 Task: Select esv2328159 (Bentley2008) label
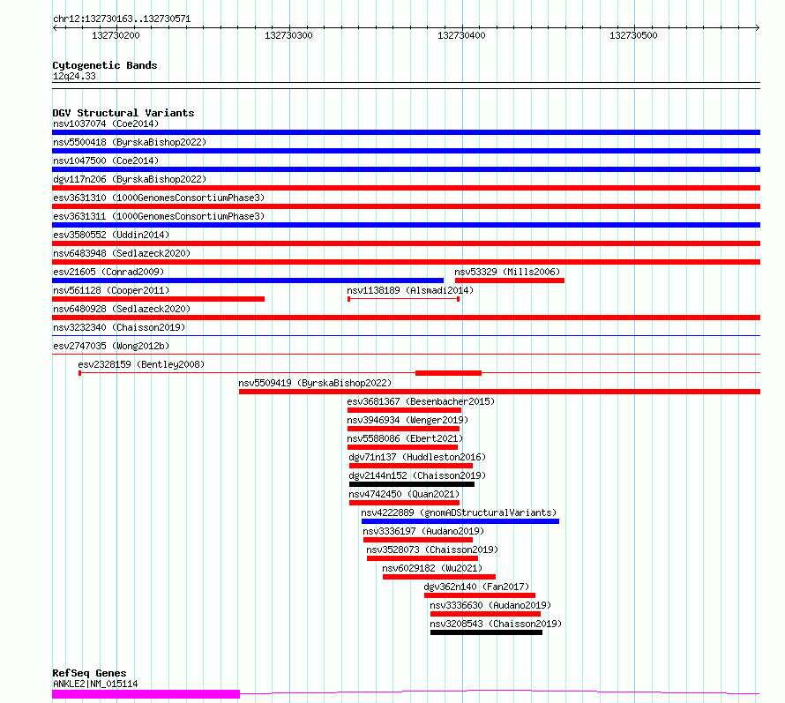pos(141,364)
